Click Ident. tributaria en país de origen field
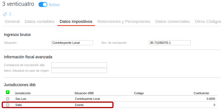 coord(79,71)
